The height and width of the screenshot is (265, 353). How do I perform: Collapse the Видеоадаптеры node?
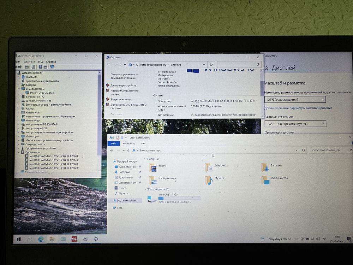tap(19, 89)
